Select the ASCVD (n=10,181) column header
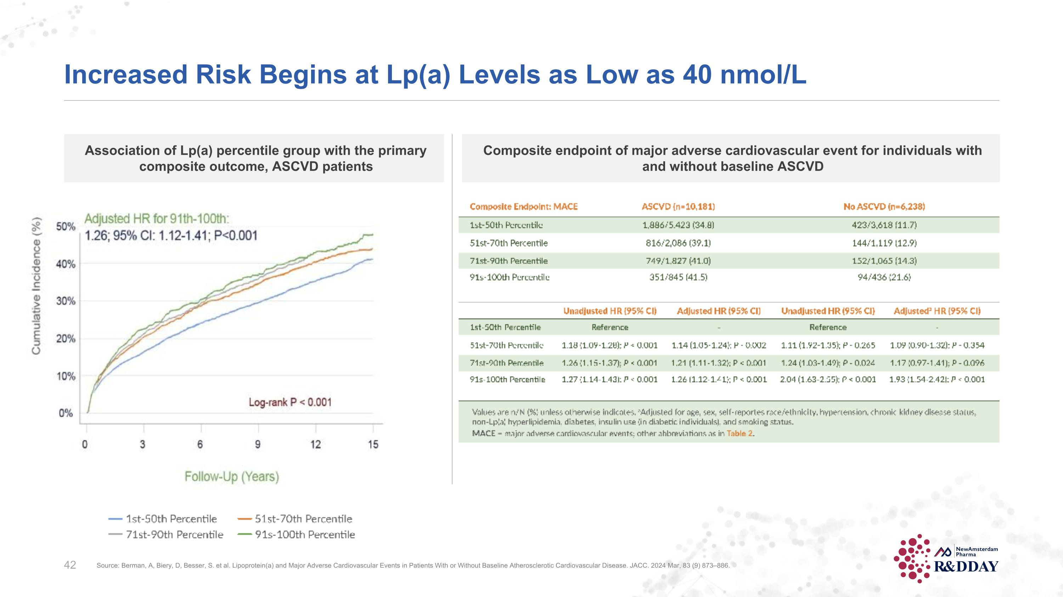The height and width of the screenshot is (597, 1063). point(678,206)
